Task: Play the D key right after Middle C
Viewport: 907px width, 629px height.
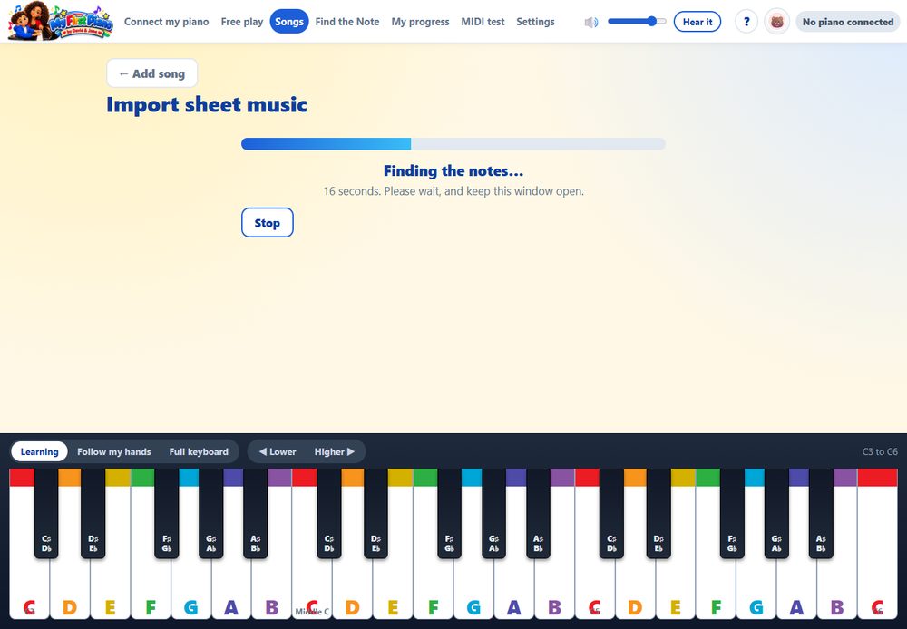Action: (x=352, y=590)
